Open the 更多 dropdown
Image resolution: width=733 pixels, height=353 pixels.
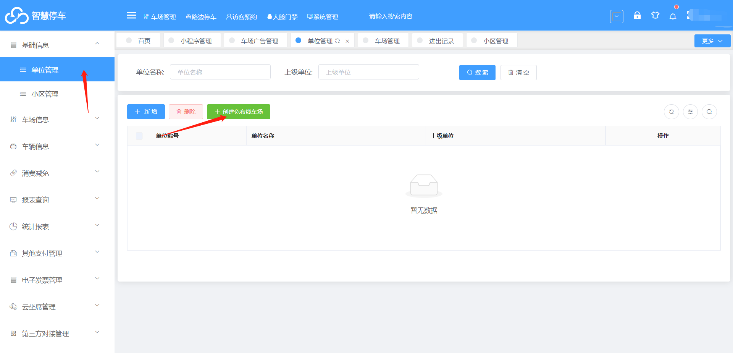(712, 41)
